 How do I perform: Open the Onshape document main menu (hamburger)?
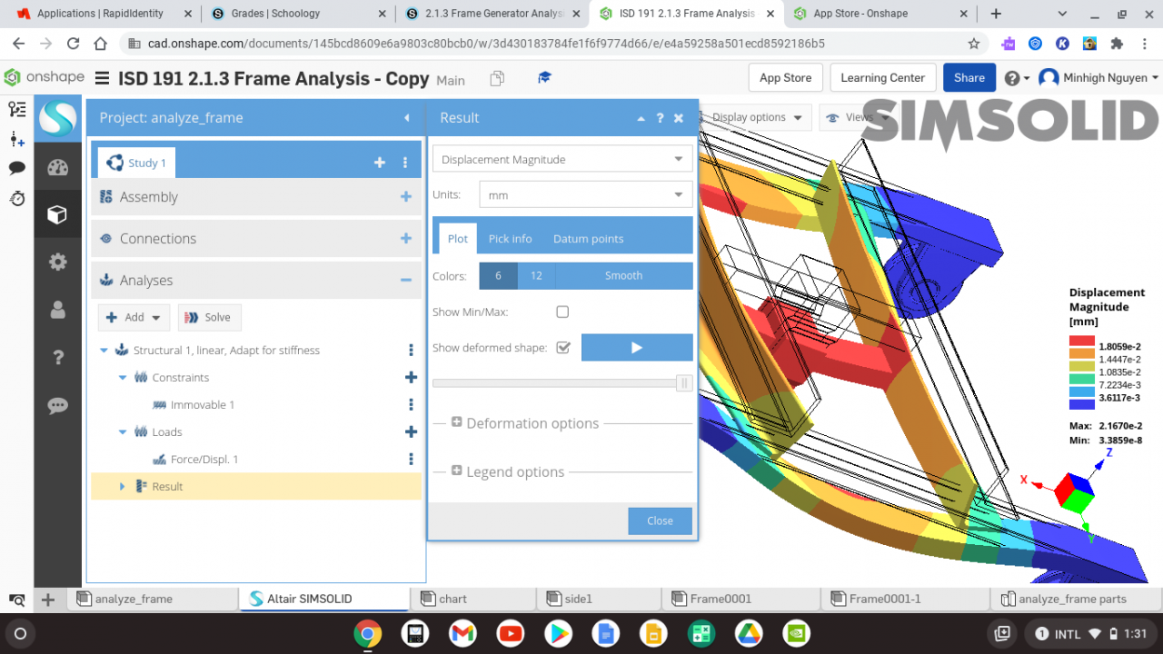tap(102, 78)
